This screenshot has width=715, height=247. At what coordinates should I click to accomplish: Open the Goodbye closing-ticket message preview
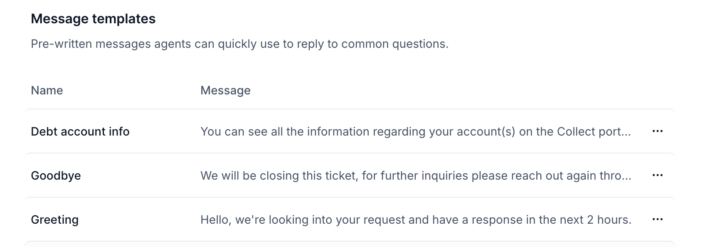[x=416, y=175]
